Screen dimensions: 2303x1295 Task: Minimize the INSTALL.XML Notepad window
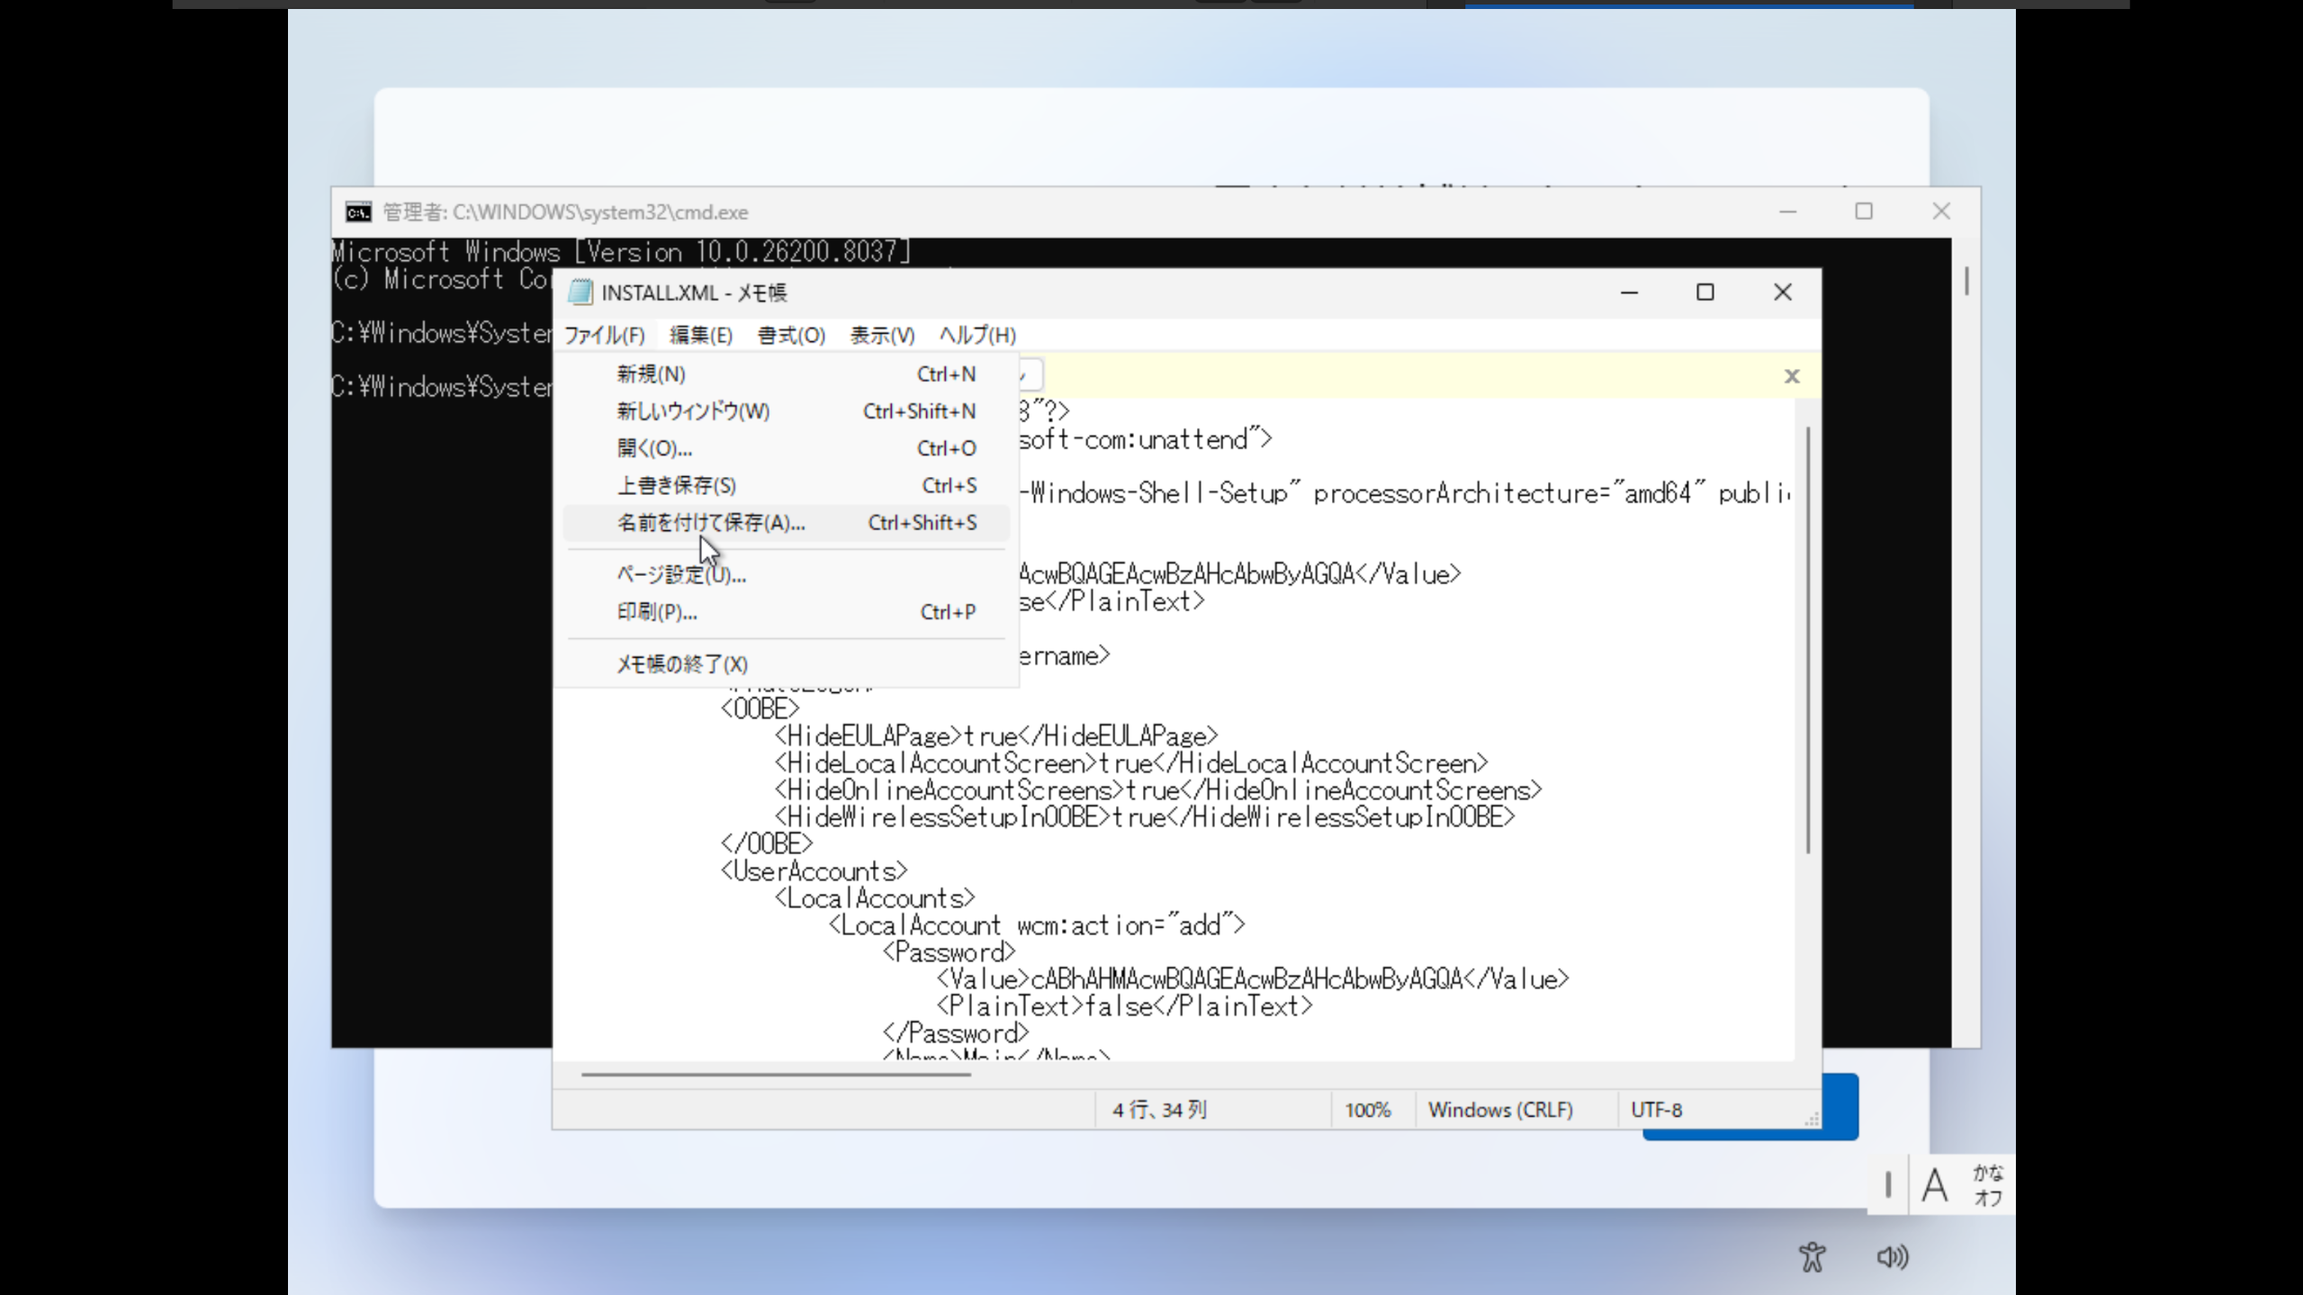pos(1629,292)
